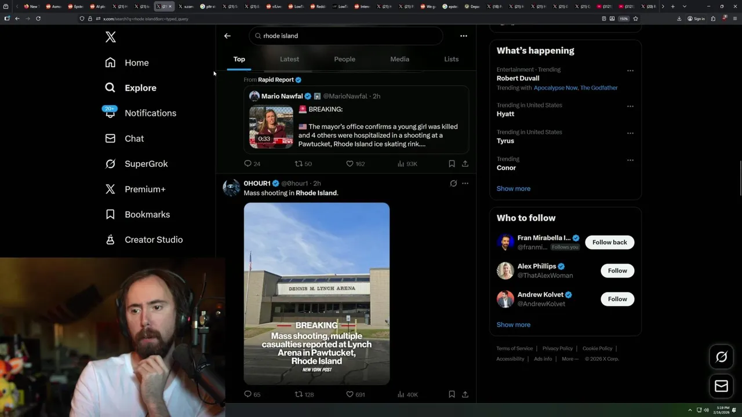This screenshot has width=742, height=417.
Task: Reload the page in the browser toolbar
Action: coord(38,19)
